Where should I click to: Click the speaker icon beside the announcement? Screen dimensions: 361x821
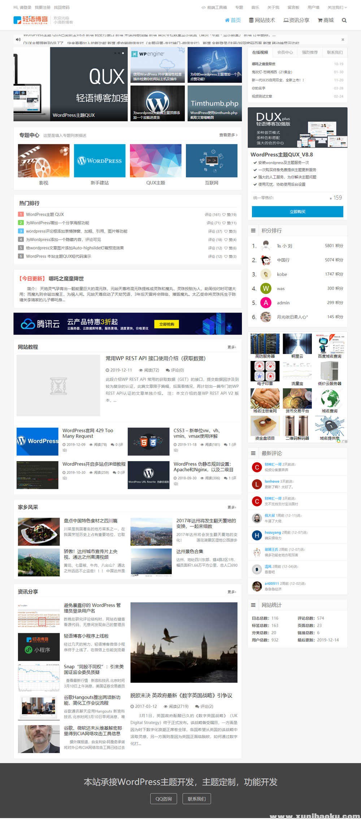(x=18, y=39)
